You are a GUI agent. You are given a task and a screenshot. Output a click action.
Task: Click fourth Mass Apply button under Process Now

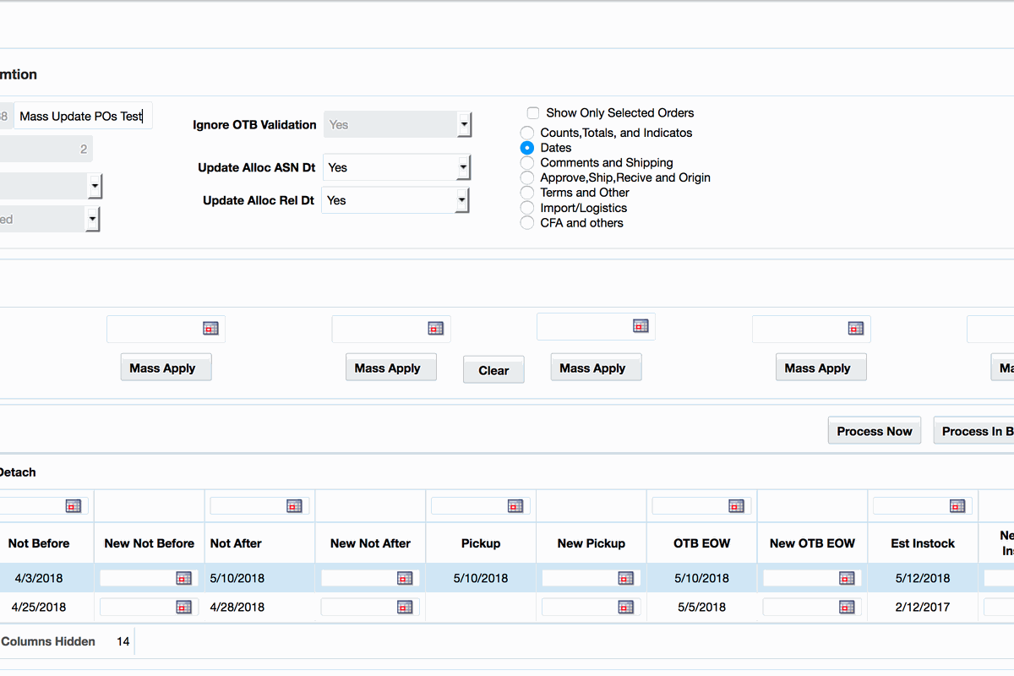pos(821,368)
